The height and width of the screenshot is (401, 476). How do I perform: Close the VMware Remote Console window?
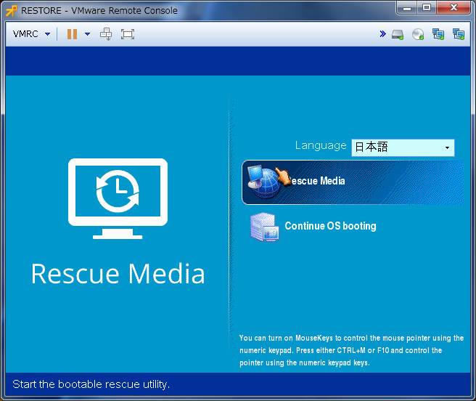click(454, 8)
